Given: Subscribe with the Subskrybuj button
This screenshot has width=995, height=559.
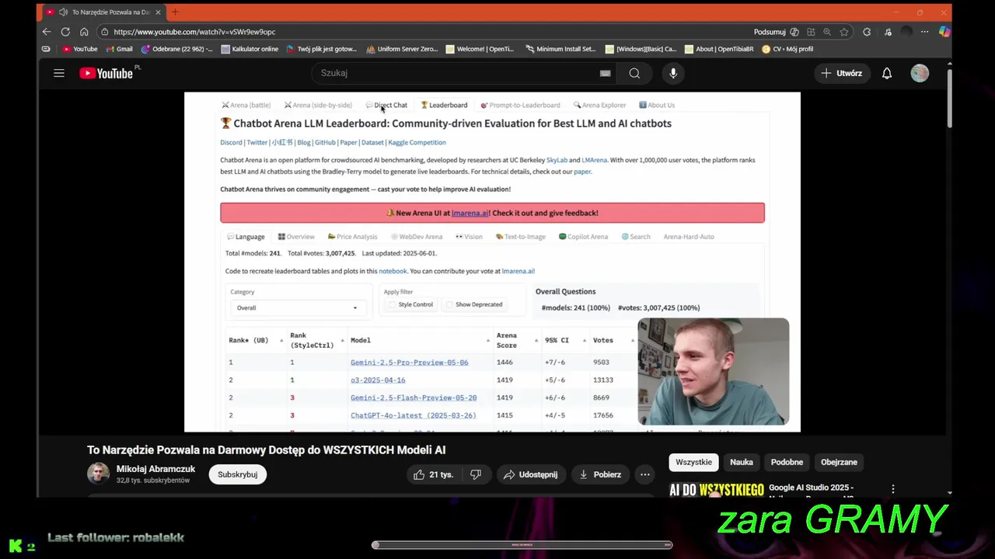Looking at the screenshot, I should click(237, 474).
